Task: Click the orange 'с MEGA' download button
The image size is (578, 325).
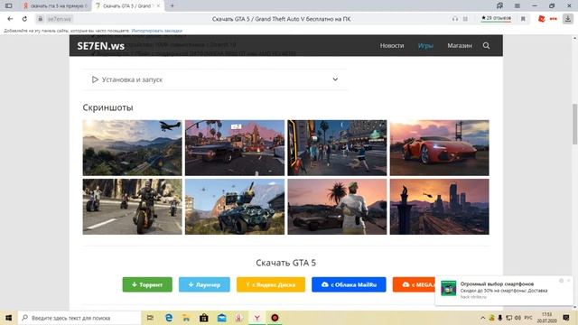Action: coord(414,284)
